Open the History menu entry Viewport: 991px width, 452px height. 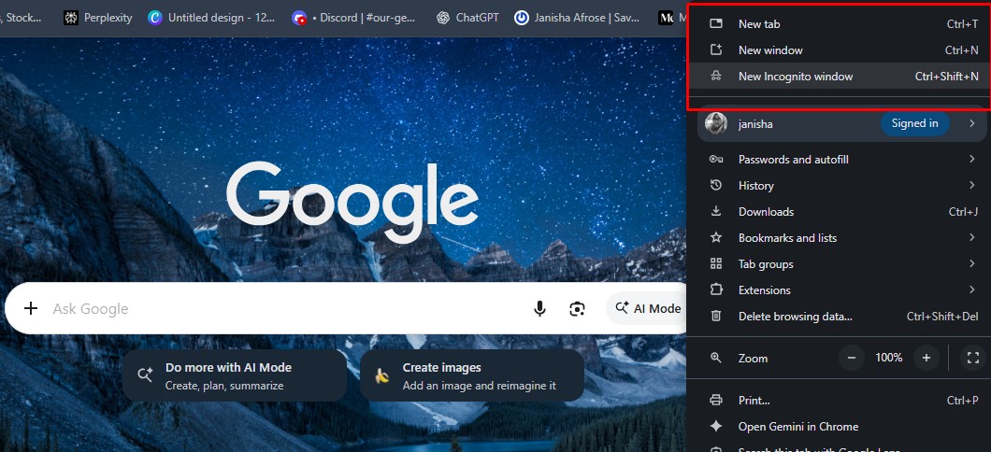pos(838,186)
